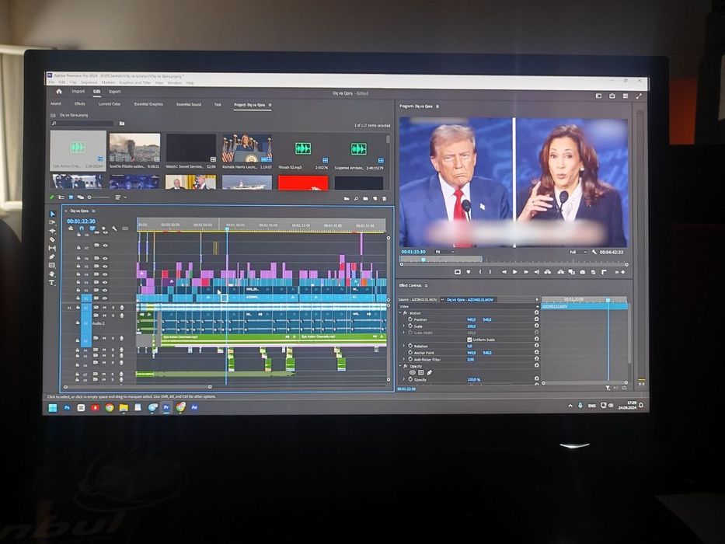
Task: Open the Fit zoom level dropdown
Action: [444, 252]
